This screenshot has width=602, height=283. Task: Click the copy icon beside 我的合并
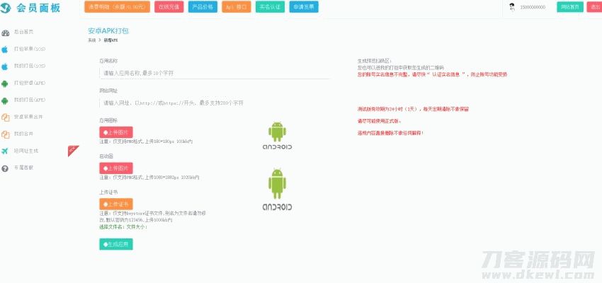pos(5,134)
